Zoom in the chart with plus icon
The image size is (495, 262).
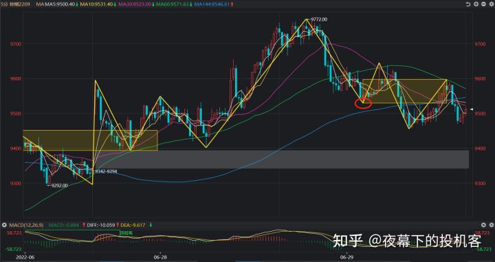(476, 4)
